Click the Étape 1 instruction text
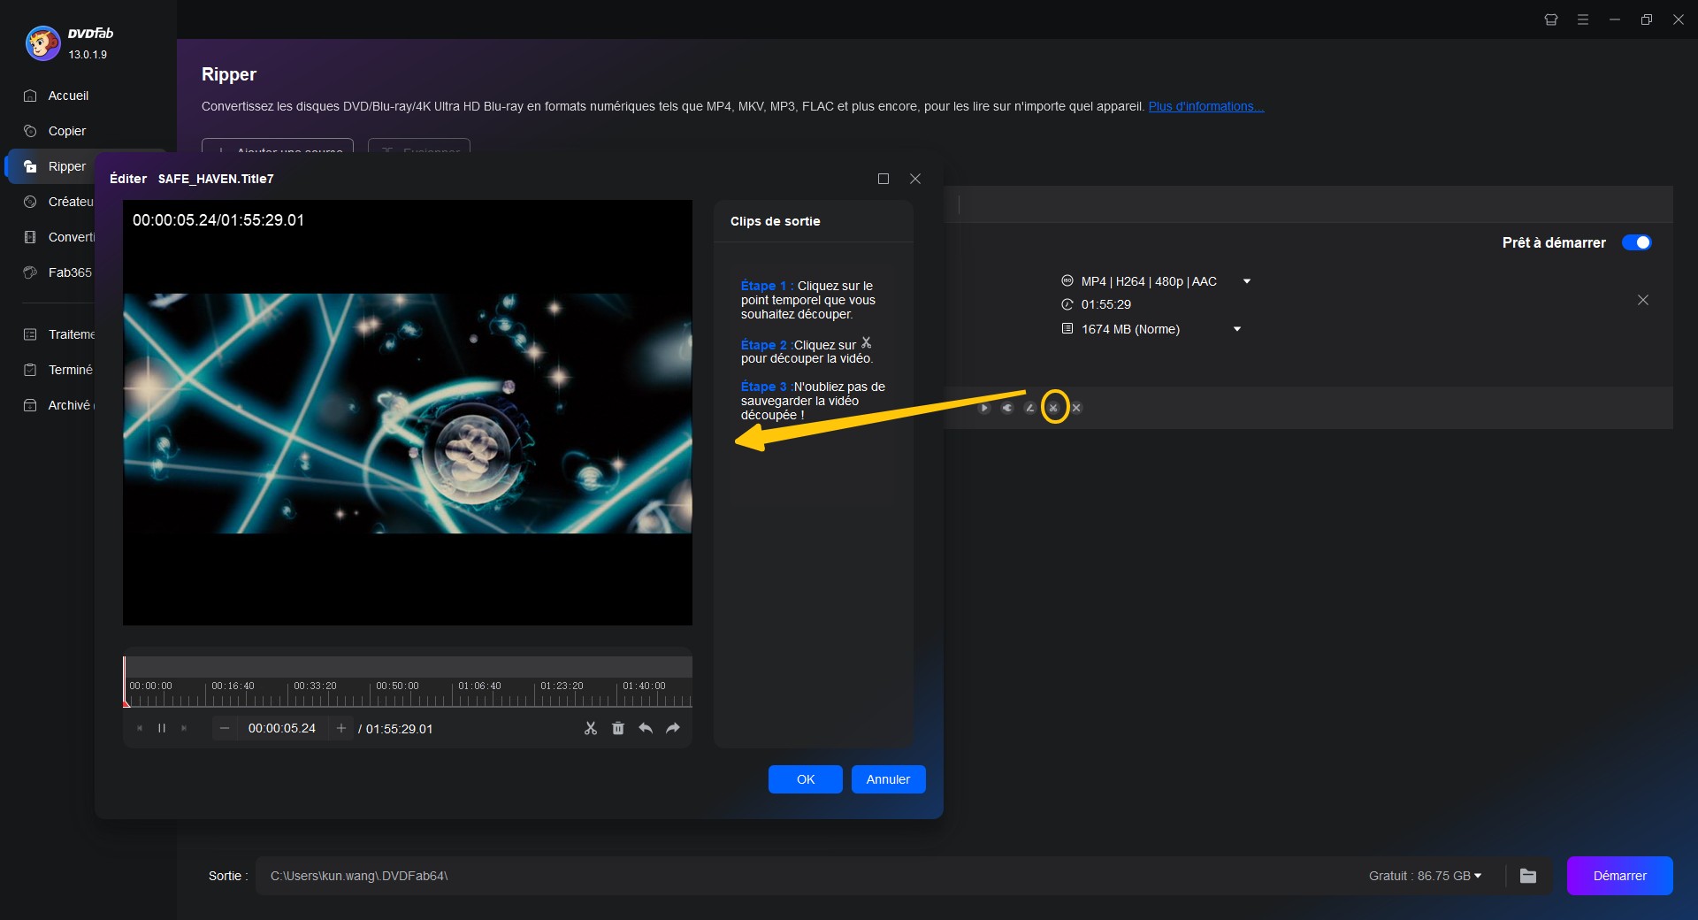 [808, 300]
